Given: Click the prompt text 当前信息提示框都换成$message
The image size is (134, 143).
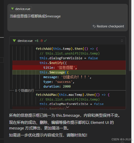Looking at the screenshot, I should click(x=35, y=16).
